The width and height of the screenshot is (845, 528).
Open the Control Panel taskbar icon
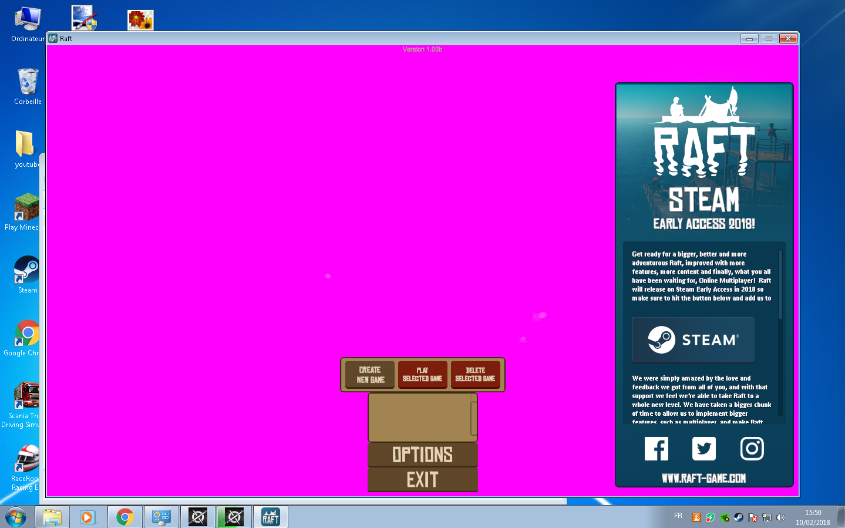coord(161,517)
